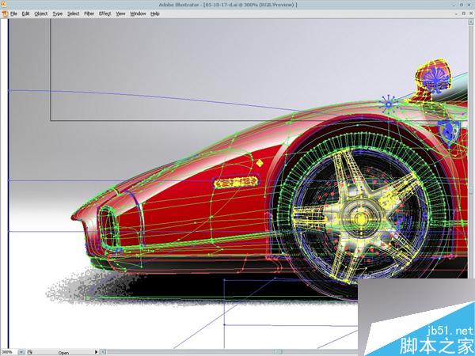This screenshot has width=475, height=356.
Task: Open the Filter menu
Action: click(89, 13)
